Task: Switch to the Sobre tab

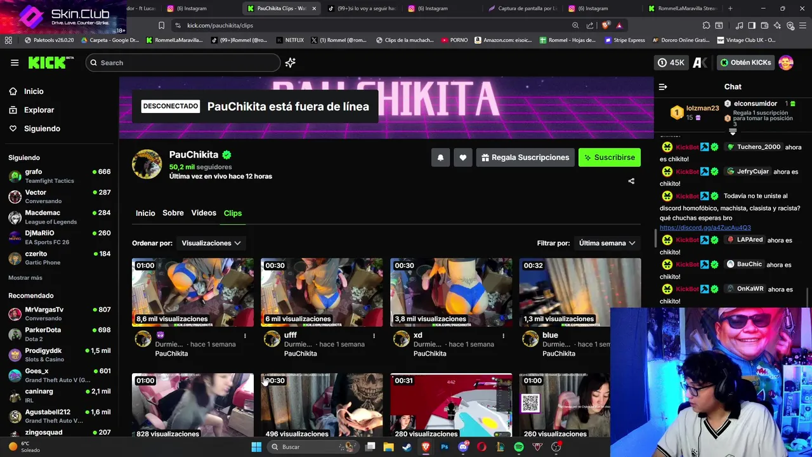Action: click(x=173, y=213)
